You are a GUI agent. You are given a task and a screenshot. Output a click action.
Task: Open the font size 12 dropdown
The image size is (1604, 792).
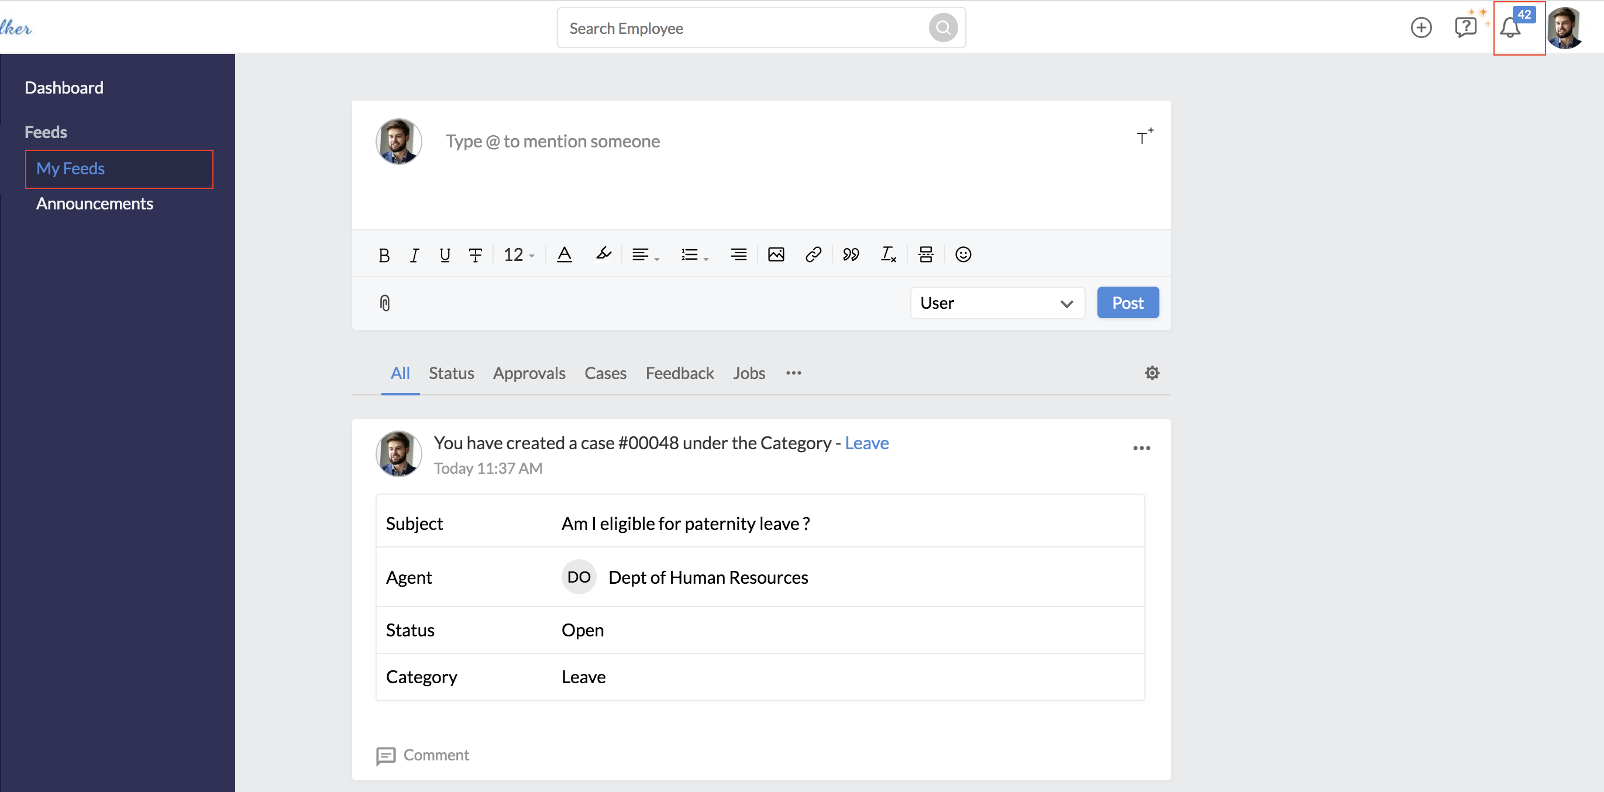(x=519, y=254)
